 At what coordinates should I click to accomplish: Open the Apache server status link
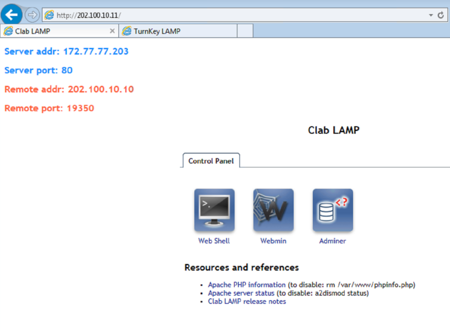pyautogui.click(x=241, y=293)
